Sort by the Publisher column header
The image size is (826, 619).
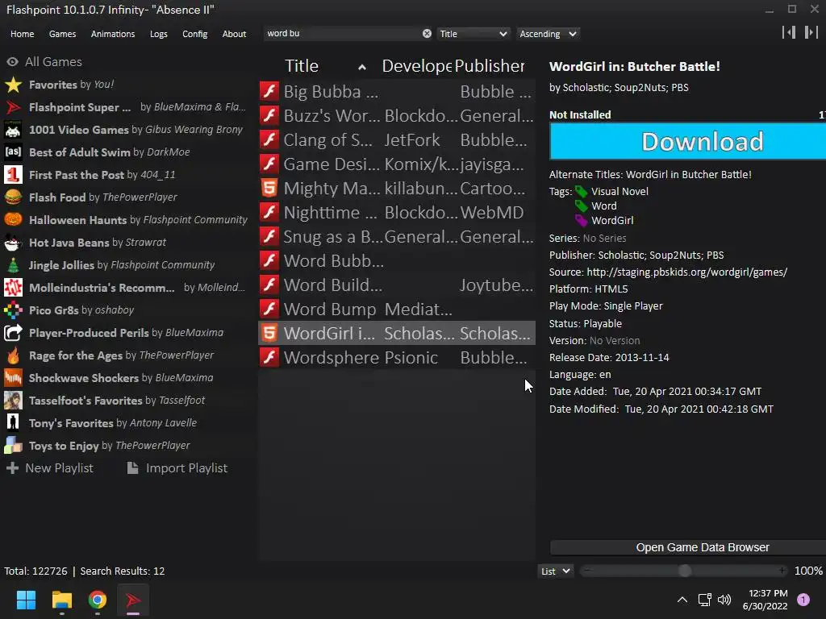490,66
